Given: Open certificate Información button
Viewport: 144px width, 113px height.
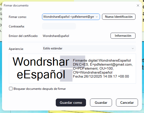Looking at the screenshot, I should coord(123,36).
